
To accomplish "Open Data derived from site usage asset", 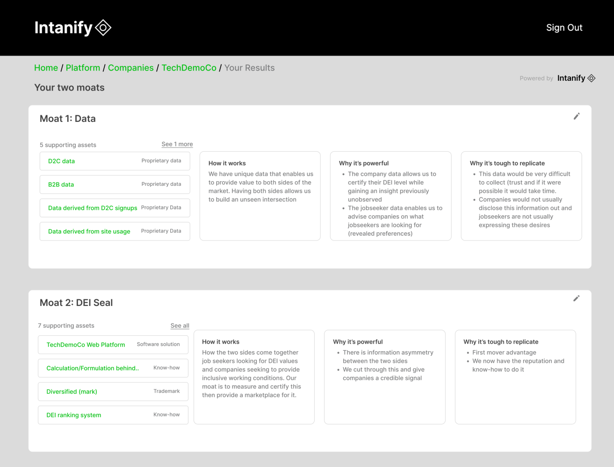I will (115, 231).
